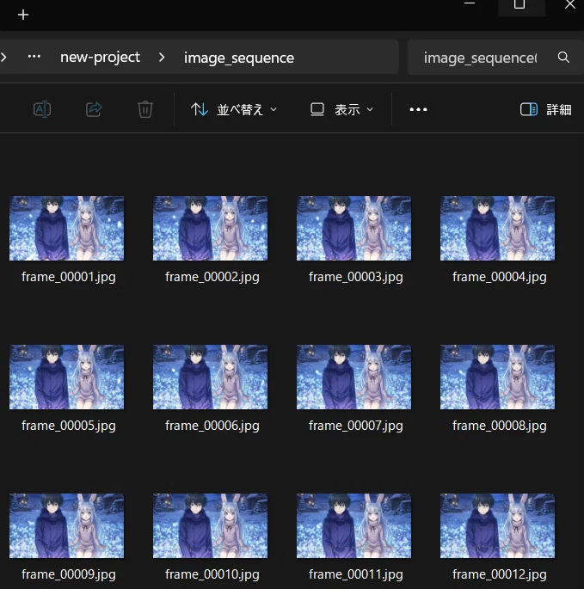This screenshot has height=589, width=584.
Task: Click image_sequence breadcrumb segment
Action: (x=239, y=58)
